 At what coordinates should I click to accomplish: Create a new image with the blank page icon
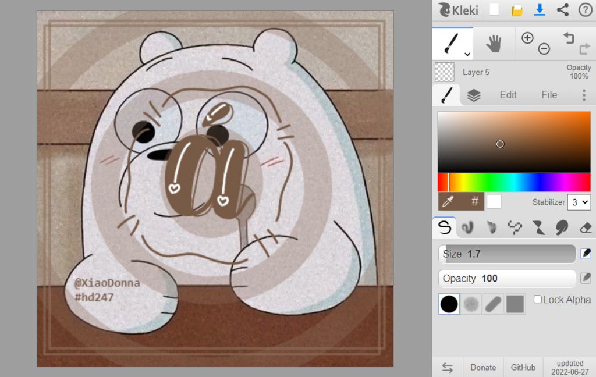494,9
